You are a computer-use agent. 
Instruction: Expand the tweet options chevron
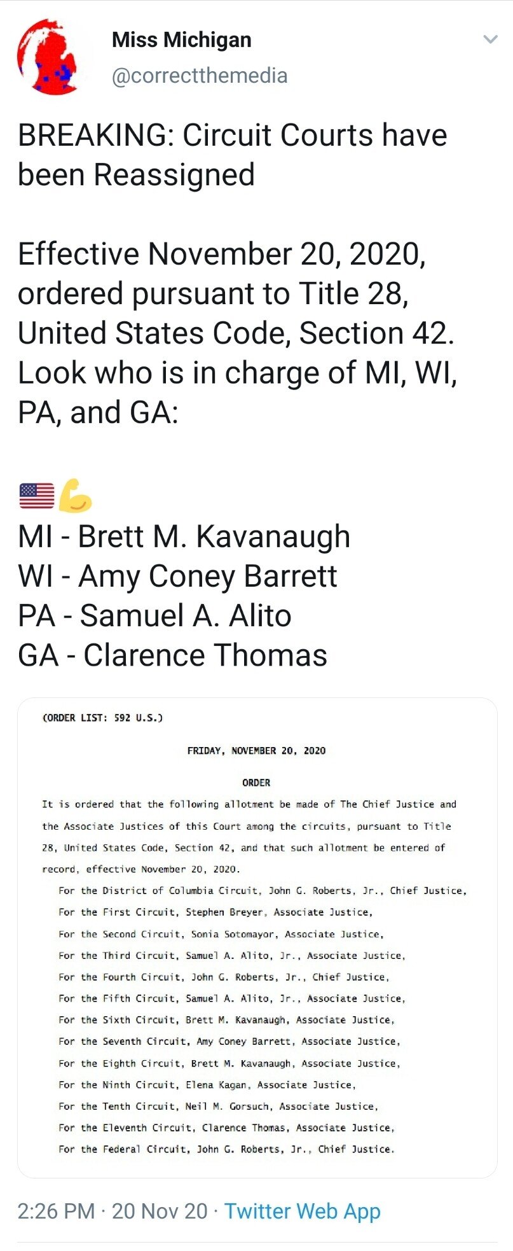490,39
